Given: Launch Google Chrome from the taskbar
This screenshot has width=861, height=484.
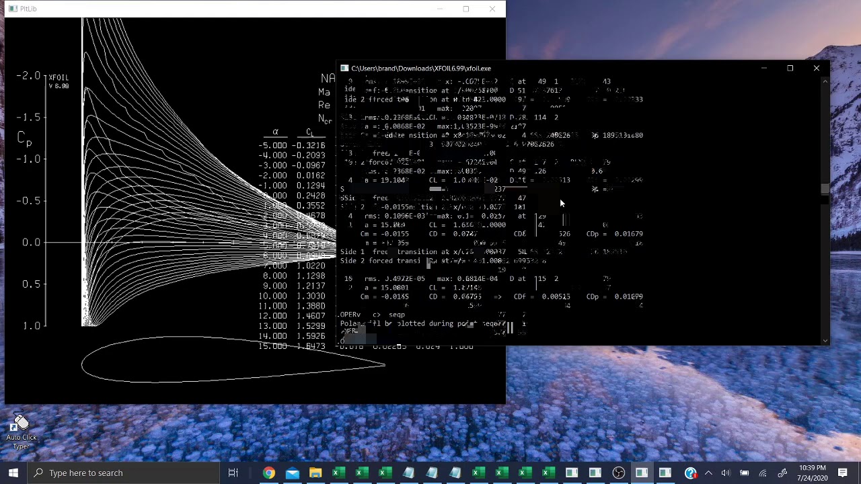Looking at the screenshot, I should [268, 473].
